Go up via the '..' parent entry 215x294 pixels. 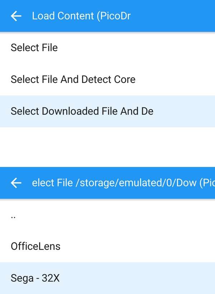(x=107, y=215)
